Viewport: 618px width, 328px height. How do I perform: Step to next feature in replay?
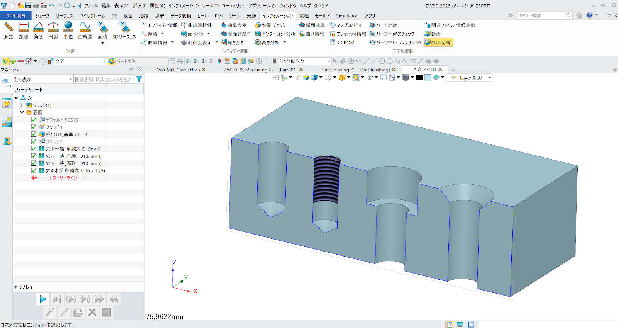click(57, 299)
